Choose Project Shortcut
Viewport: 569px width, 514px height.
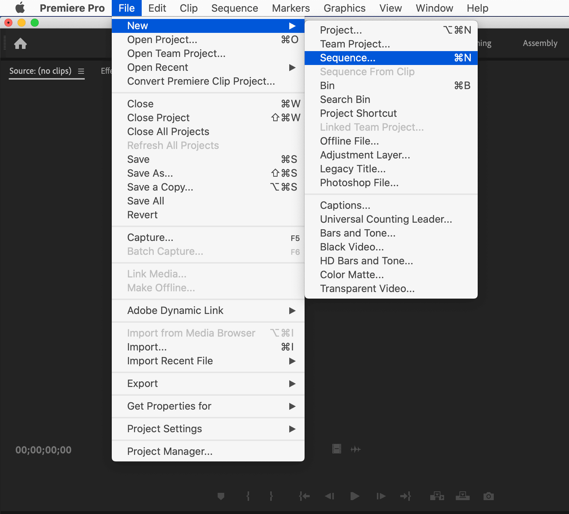tap(391, 114)
